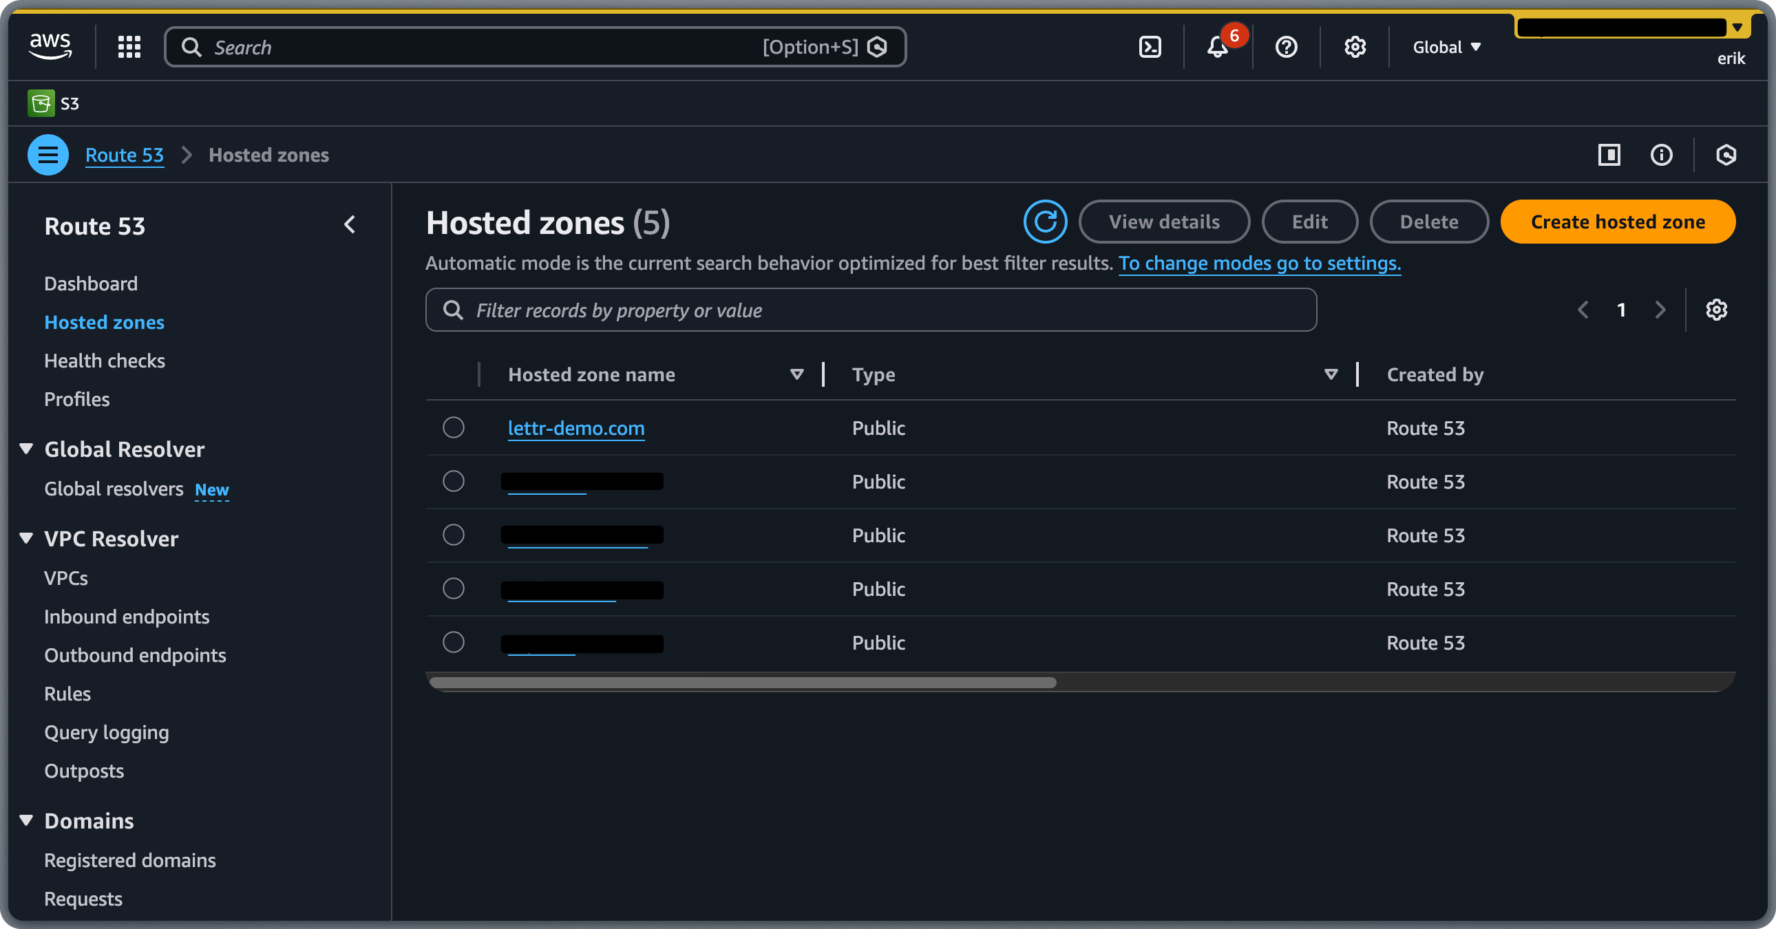
Task: Select the second hosted zone row
Action: point(453,481)
